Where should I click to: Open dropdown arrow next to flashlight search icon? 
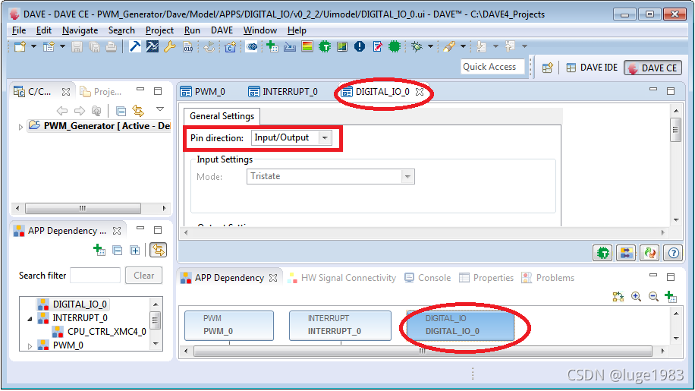coord(463,46)
